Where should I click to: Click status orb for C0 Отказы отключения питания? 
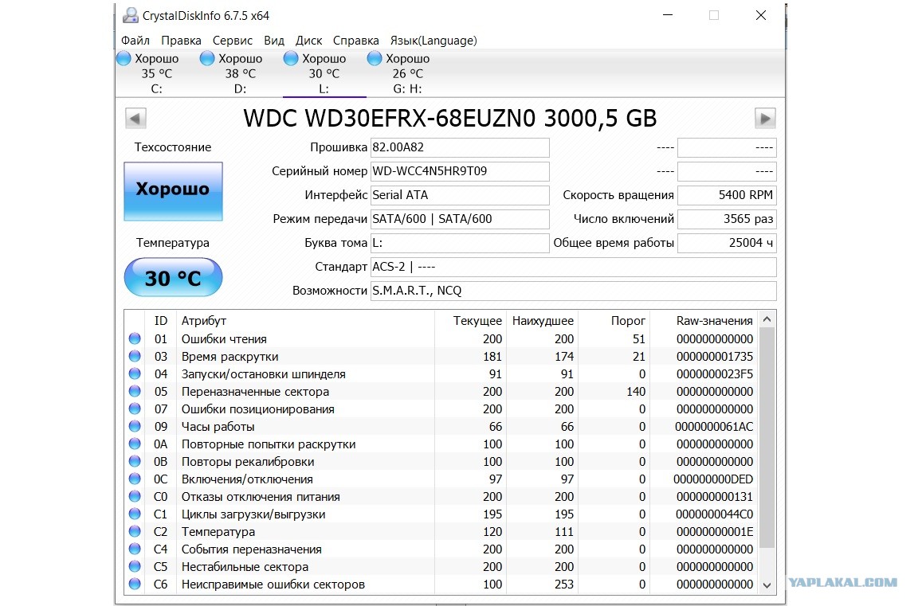click(135, 497)
